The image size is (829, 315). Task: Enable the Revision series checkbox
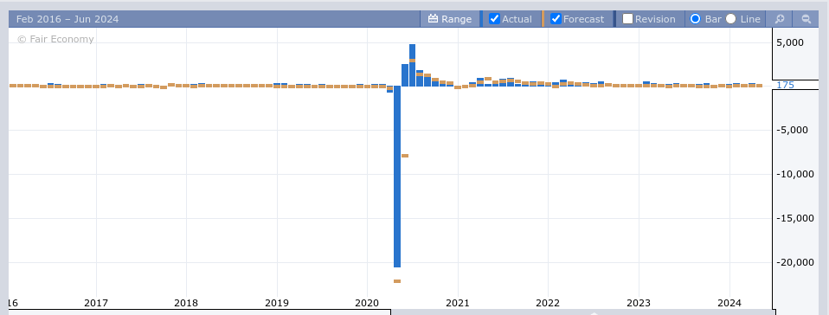(x=627, y=19)
